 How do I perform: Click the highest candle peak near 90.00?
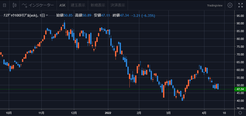(64, 25)
